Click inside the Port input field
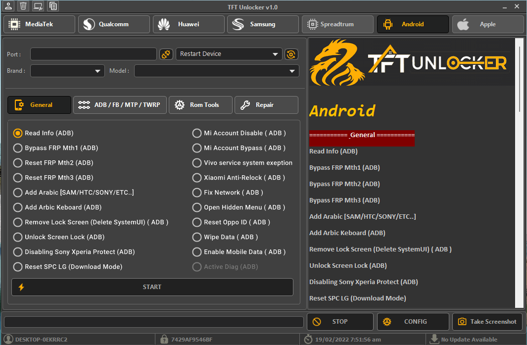 tap(94, 54)
